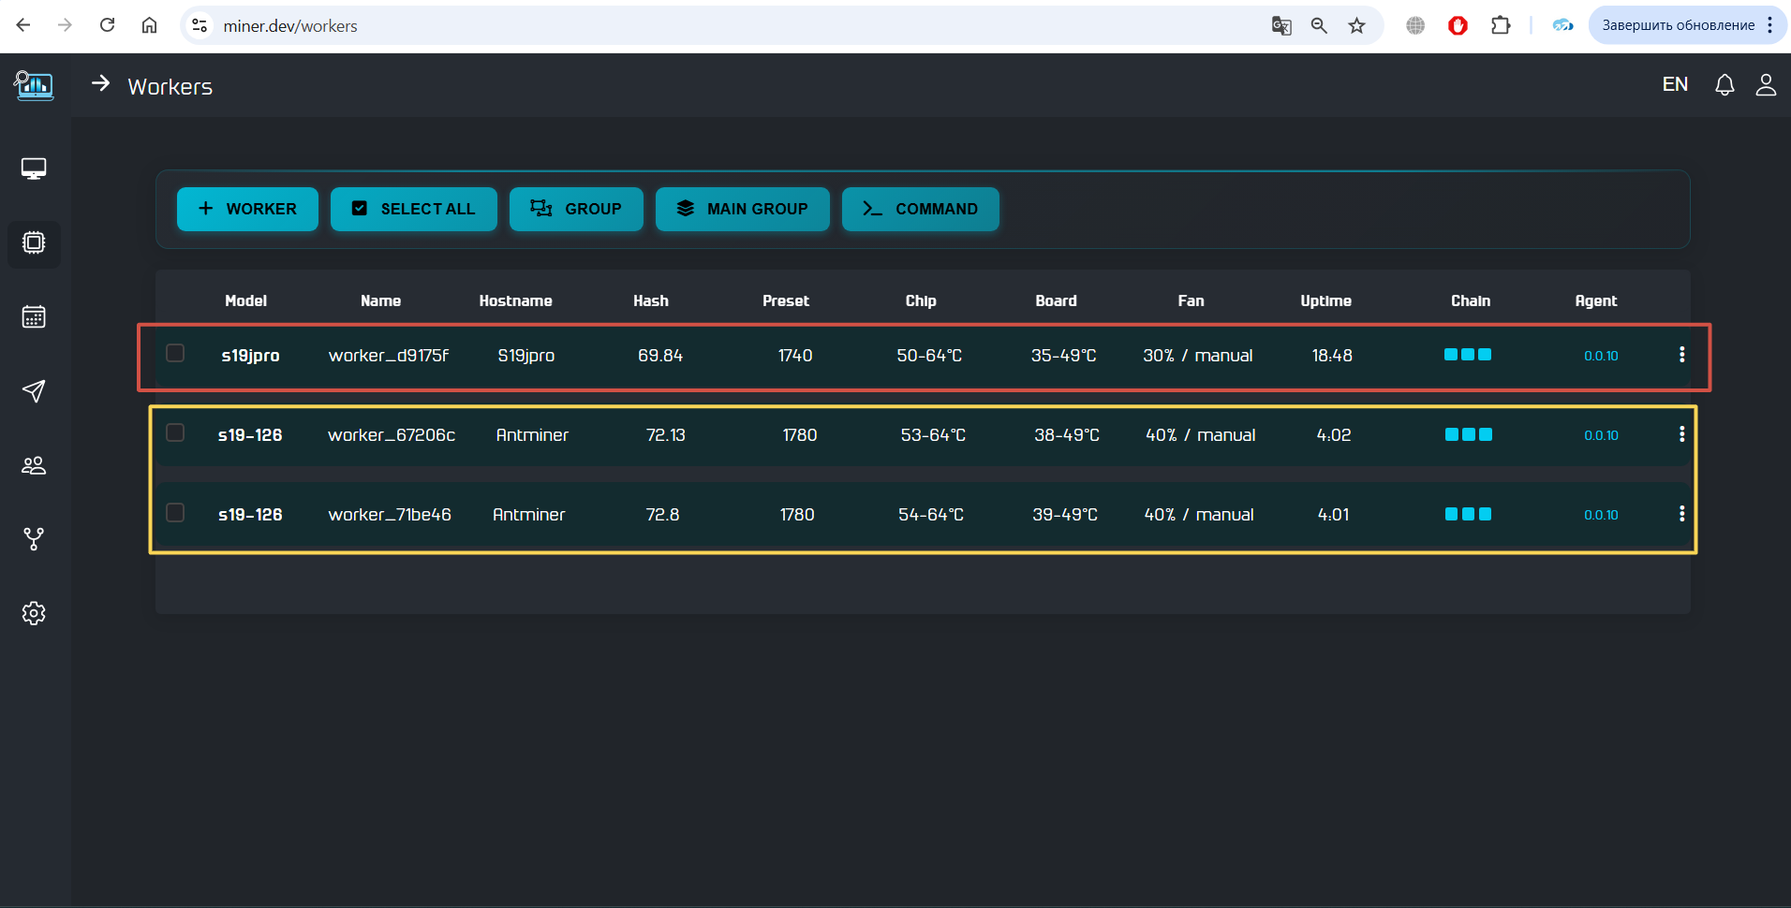The height and width of the screenshot is (908, 1791).
Task: Open the branch fork sidebar icon
Action: (34, 539)
